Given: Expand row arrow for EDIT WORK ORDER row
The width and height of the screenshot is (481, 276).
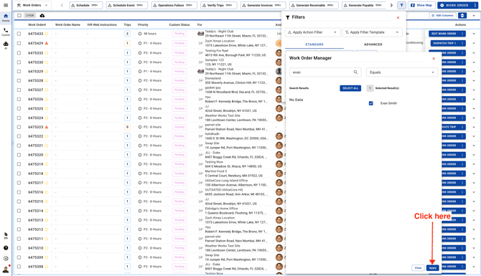Looking at the screenshot, I should 474,34.
